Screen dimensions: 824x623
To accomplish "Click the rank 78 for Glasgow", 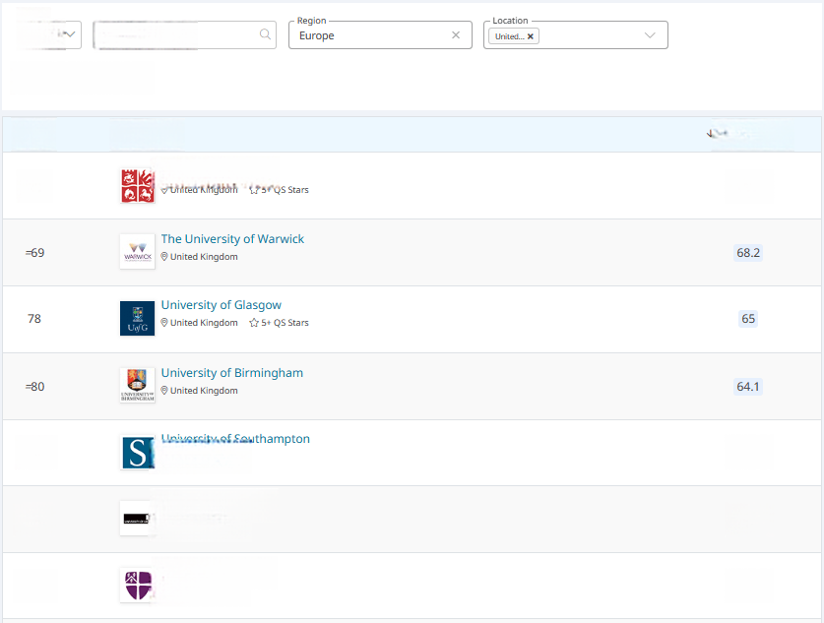I will tap(34, 319).
